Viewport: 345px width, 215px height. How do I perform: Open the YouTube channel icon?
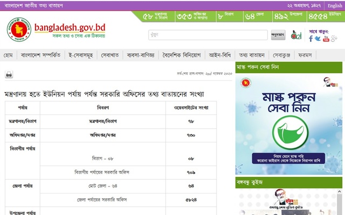click(x=326, y=39)
